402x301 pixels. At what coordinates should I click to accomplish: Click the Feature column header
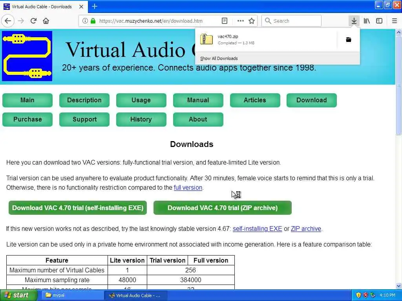point(57,260)
